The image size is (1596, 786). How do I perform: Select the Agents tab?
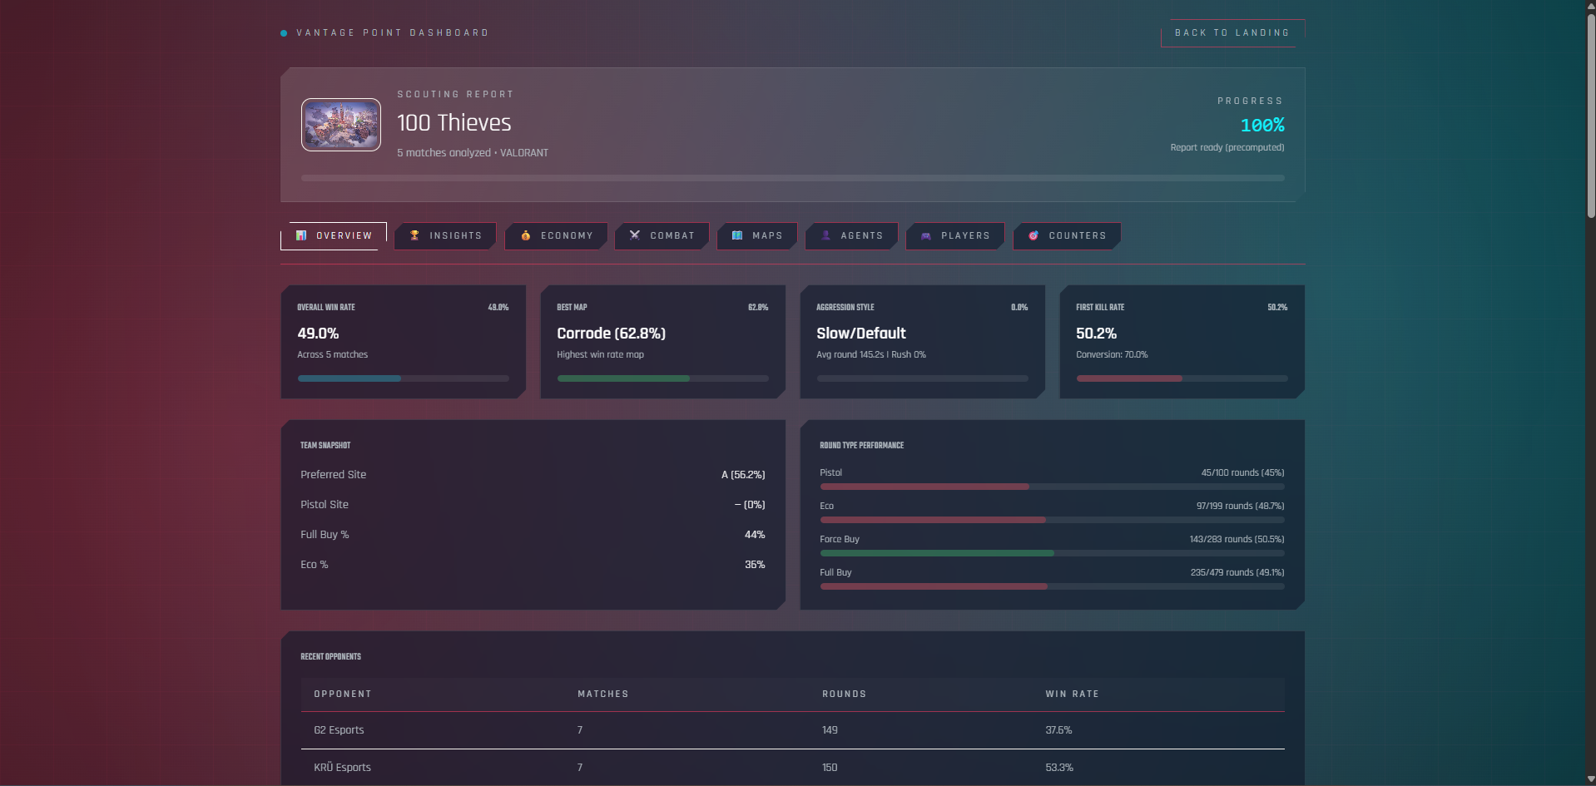pos(851,235)
